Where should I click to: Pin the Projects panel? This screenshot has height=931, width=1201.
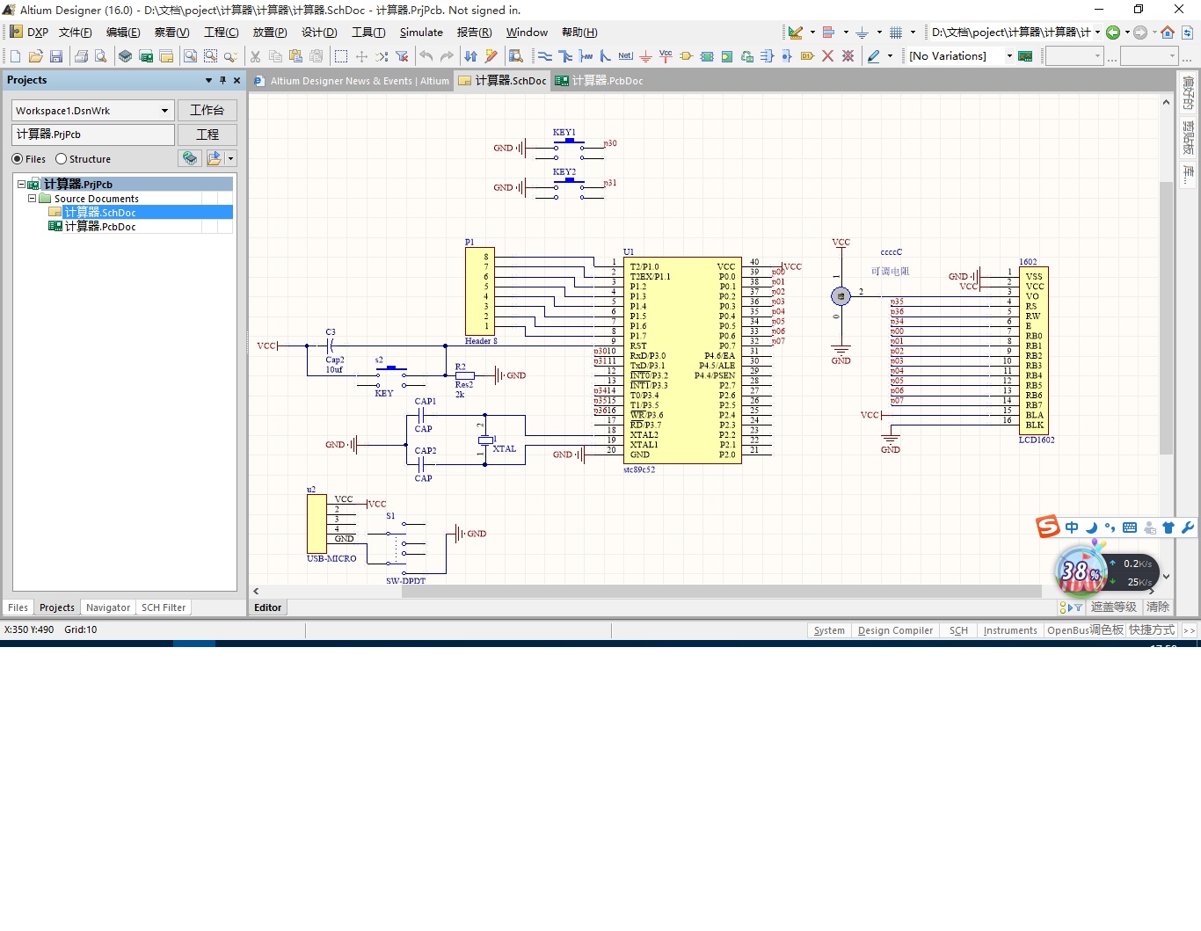222,80
